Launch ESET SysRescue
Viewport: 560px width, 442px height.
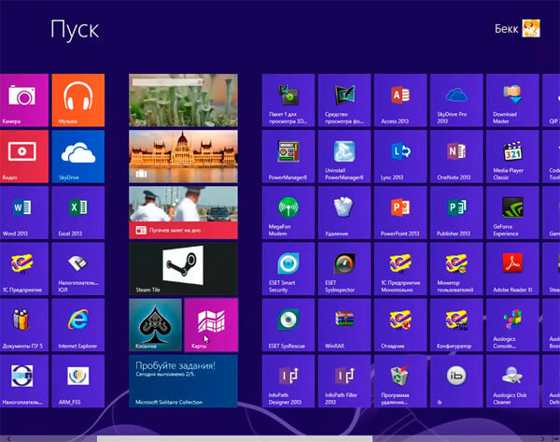(x=288, y=324)
